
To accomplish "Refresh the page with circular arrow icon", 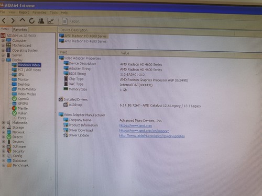I will click(32, 21).
